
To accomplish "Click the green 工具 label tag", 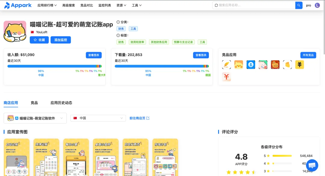I will click(x=202, y=42).
